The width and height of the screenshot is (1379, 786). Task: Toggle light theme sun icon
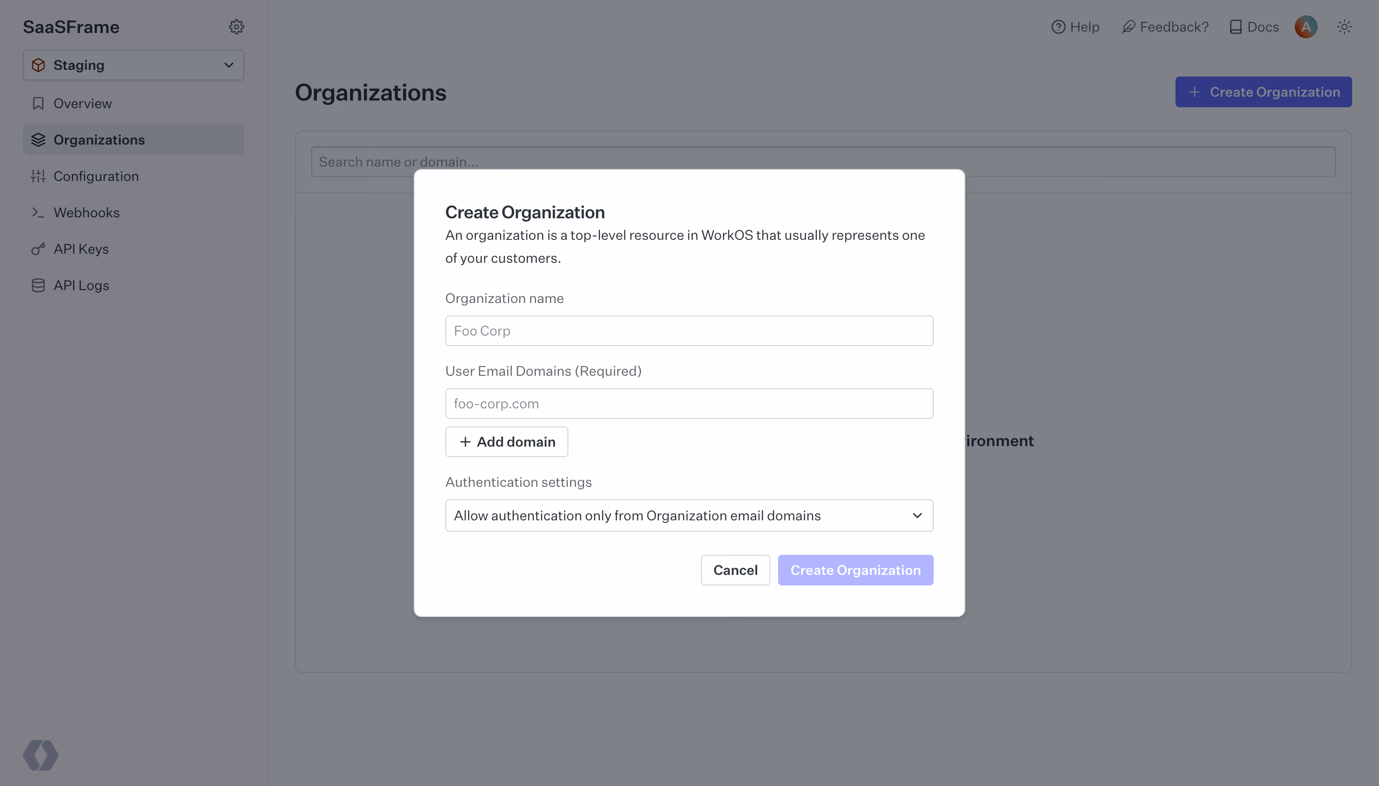(1345, 27)
